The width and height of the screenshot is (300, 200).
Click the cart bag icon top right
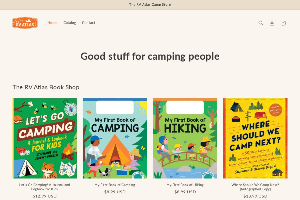283,23
